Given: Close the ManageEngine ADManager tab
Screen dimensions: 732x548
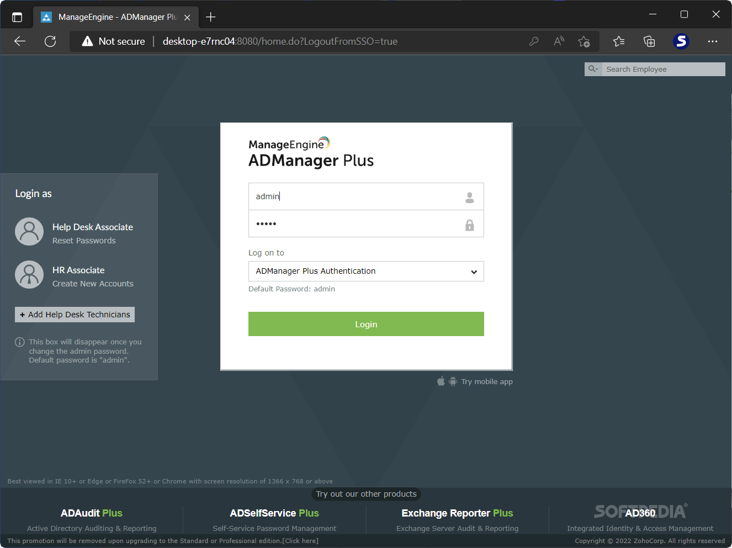Looking at the screenshot, I should coord(187,17).
